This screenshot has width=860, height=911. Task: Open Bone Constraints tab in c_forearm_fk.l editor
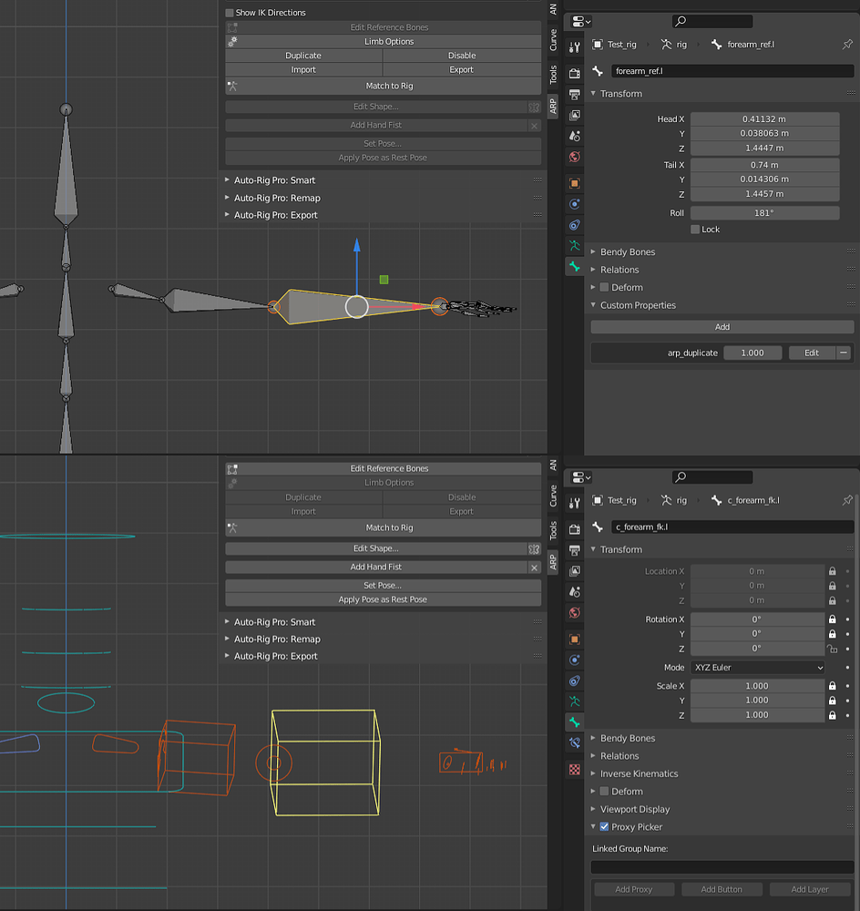pyautogui.click(x=574, y=743)
